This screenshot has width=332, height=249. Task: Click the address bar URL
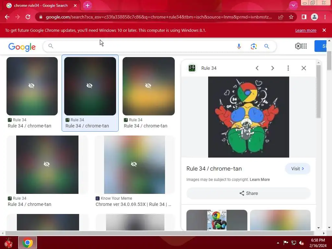(x=159, y=17)
